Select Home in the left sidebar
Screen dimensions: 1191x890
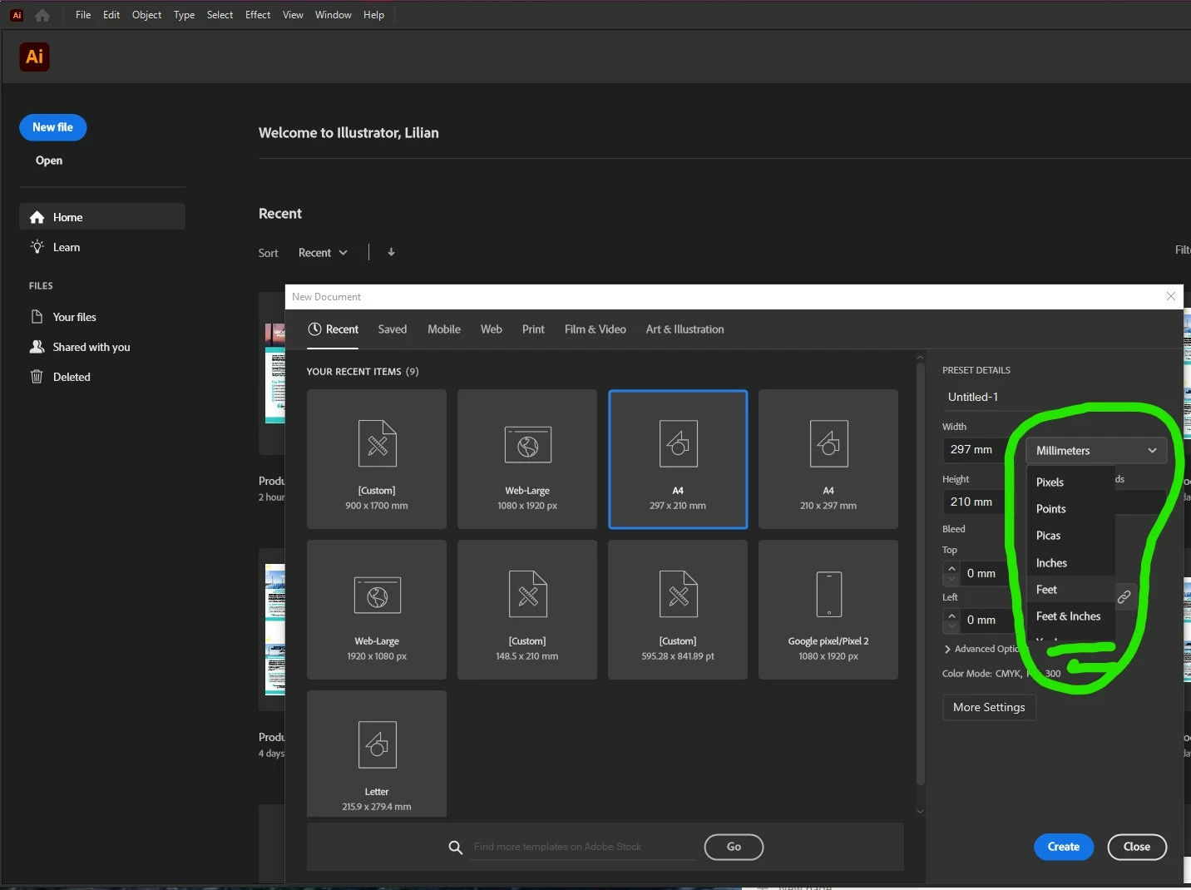point(101,217)
